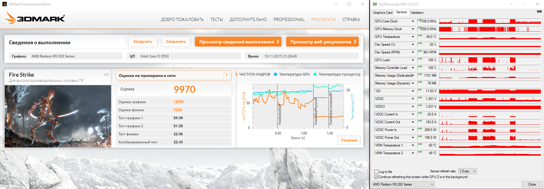Click the GPU-Z title bar icon
544x189 pixels.
(375, 4)
